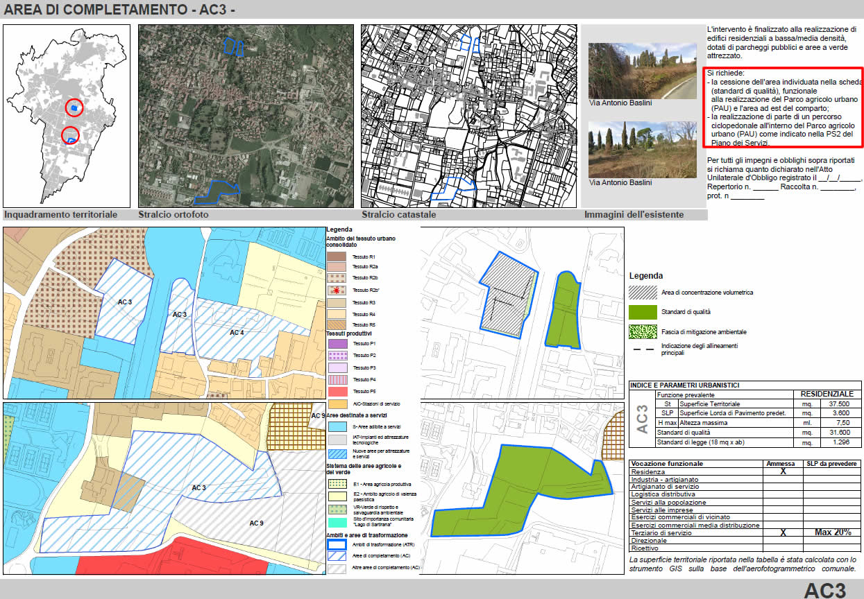Click the Nuove aree per attrezzature swatch
Image resolution: width=864 pixels, height=599 pixels.
click(337, 454)
